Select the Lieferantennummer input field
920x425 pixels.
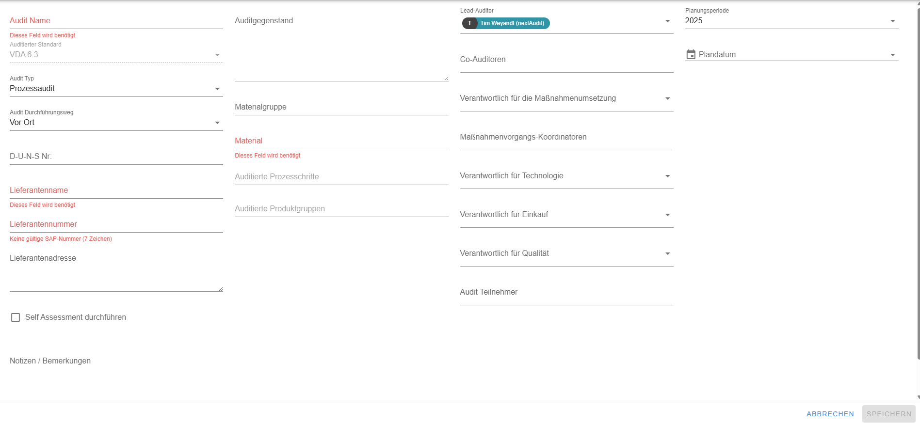pos(115,224)
